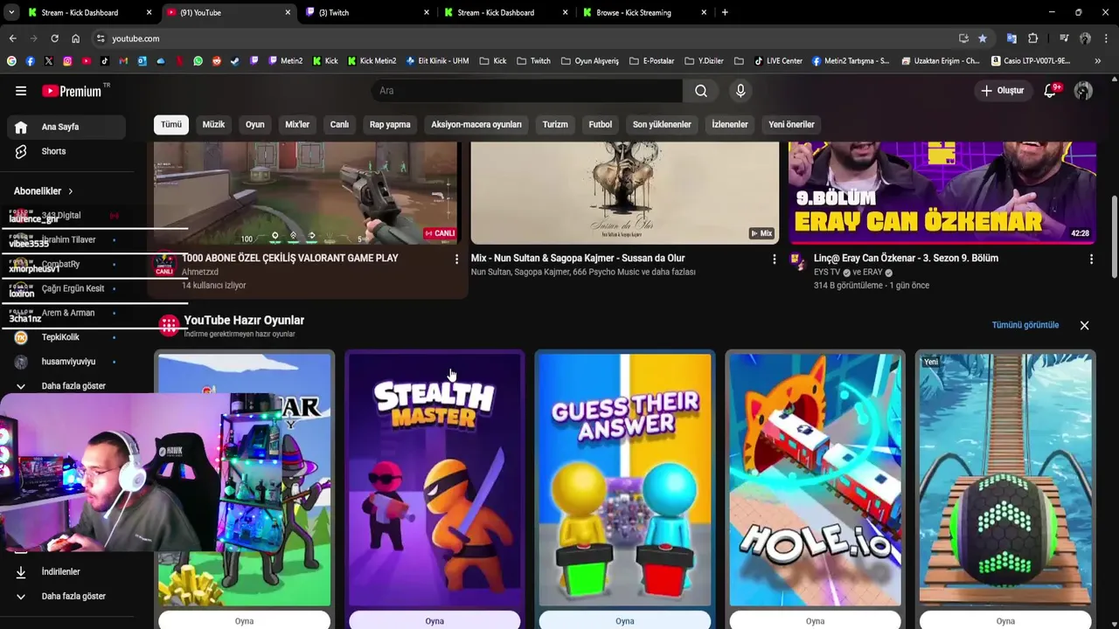
Task: Go to Ana Sayfa in sidebar
Action: click(x=66, y=127)
